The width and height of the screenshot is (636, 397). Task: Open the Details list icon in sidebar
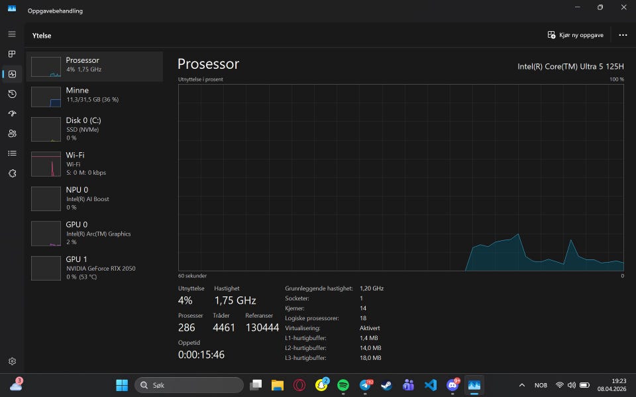click(12, 153)
